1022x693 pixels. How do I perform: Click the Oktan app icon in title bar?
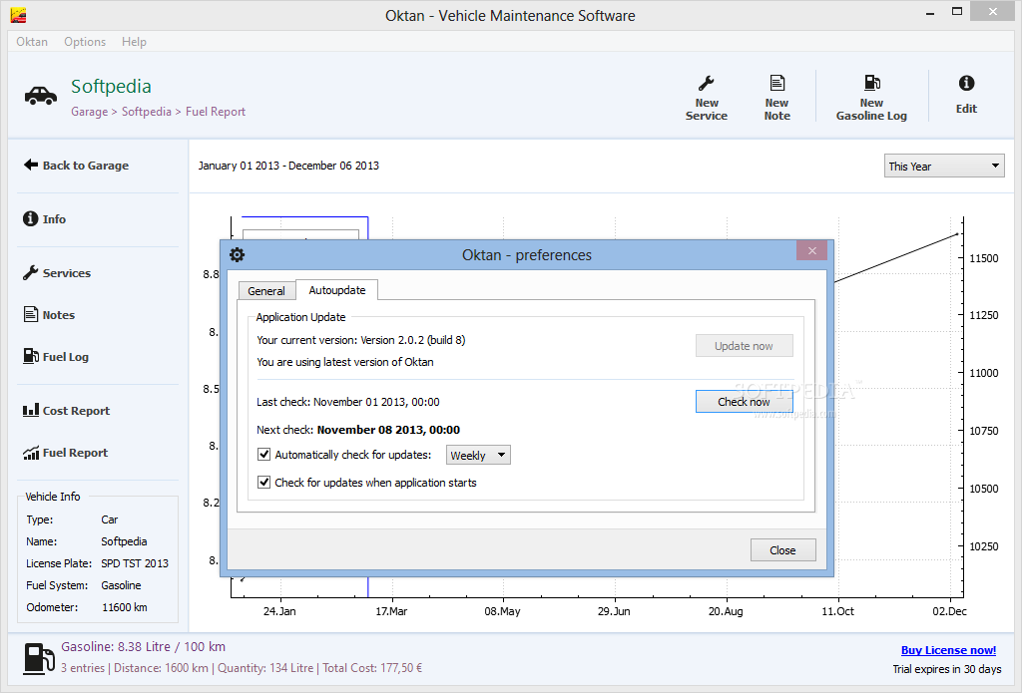[x=18, y=15]
